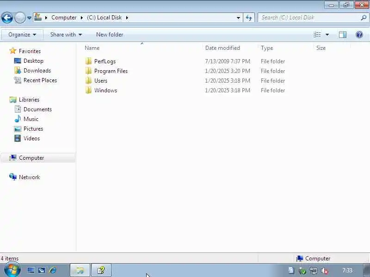
Task: Click the Users folder name
Action: click(101, 80)
